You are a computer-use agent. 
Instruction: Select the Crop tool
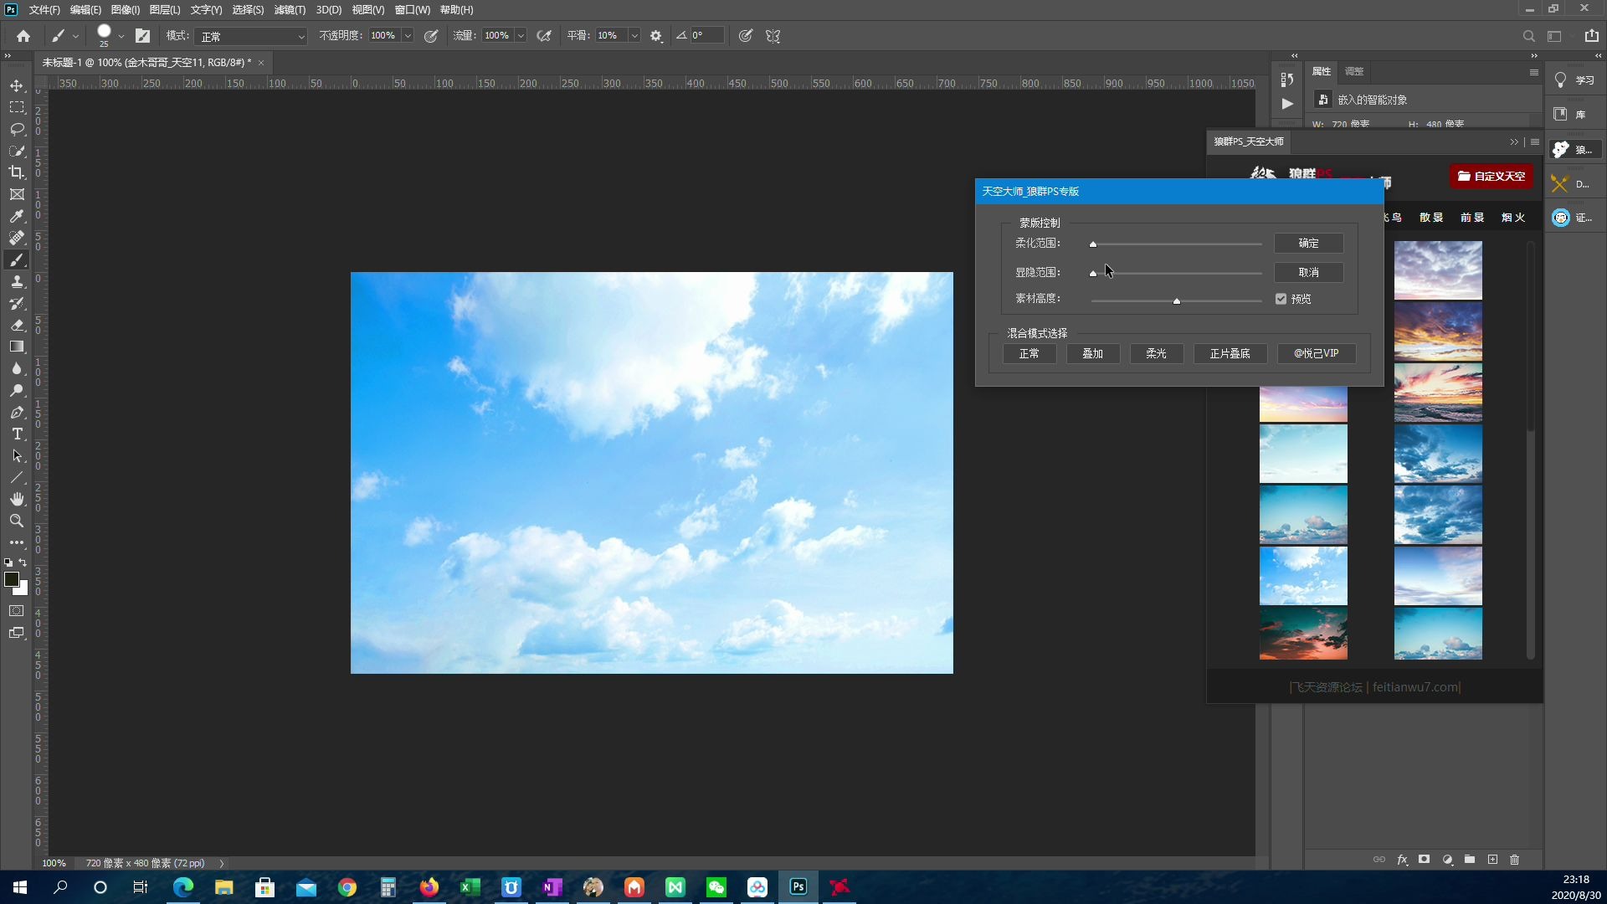pos(17,172)
